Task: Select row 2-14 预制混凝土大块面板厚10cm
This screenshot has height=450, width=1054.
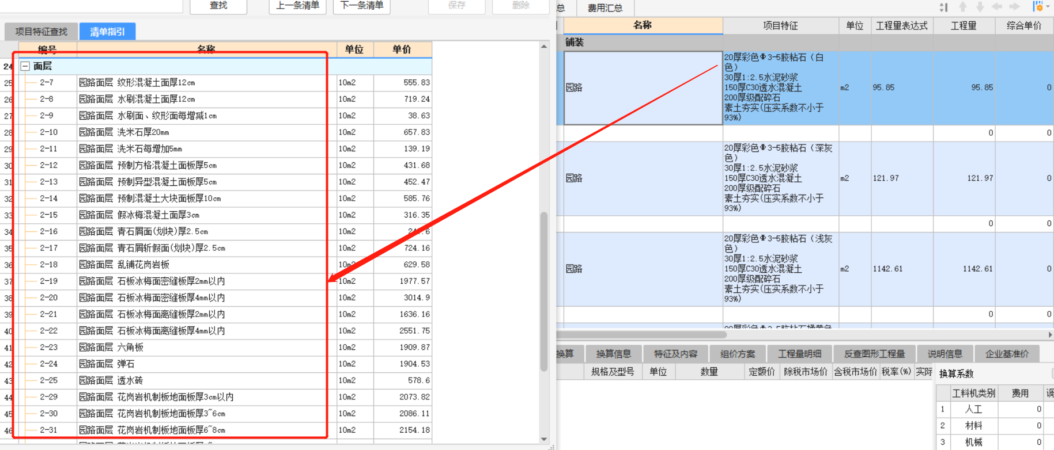Action: tap(225, 199)
